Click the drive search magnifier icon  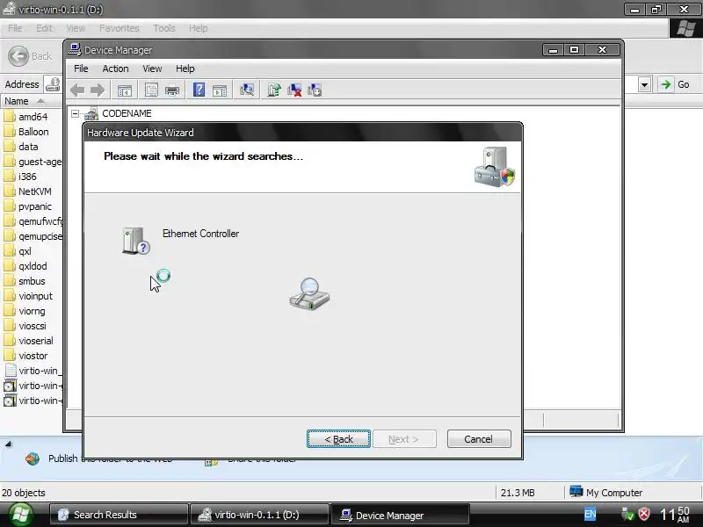309,293
